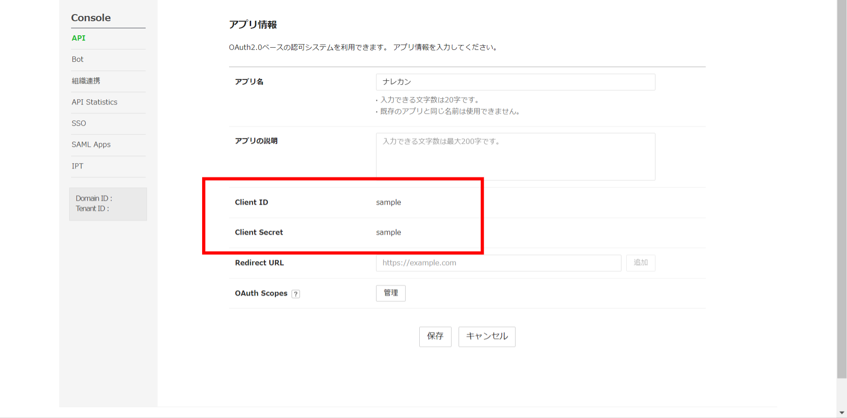Viewport: 847px width, 418px height.
Task: Open the SSO sidebar item
Action: tap(79, 123)
